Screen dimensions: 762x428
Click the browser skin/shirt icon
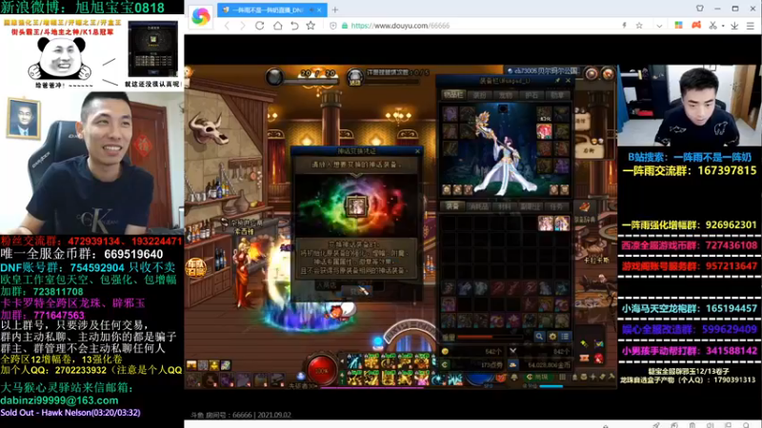click(x=700, y=9)
